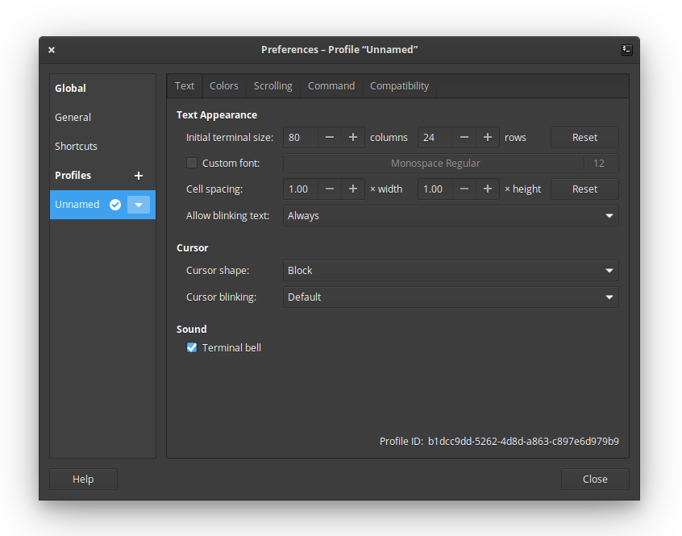Add a new profile with plus icon
The width and height of the screenshot is (682, 536).
[x=139, y=176]
